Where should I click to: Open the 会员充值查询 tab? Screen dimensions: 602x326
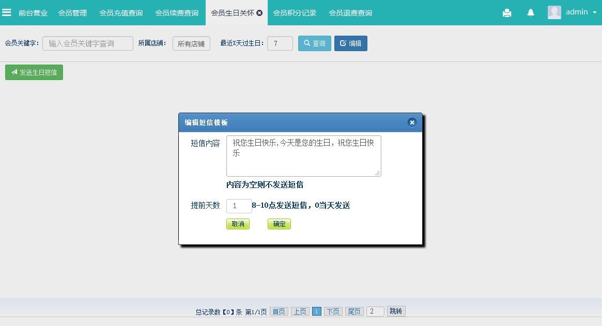point(121,13)
